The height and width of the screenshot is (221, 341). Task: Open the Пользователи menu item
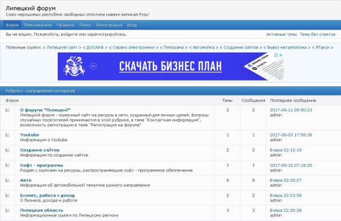click(x=38, y=25)
